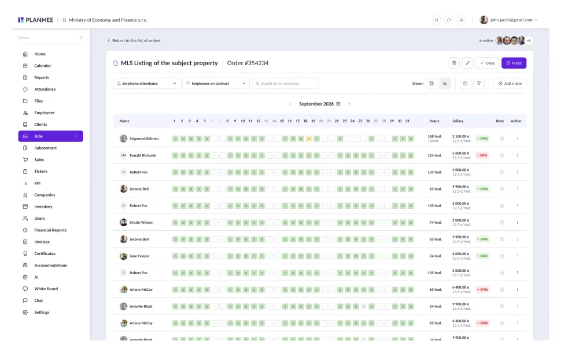Switch to the calendar view toggle
Image resolution: width=561 pixels, height=352 pixels.
(x=431, y=84)
